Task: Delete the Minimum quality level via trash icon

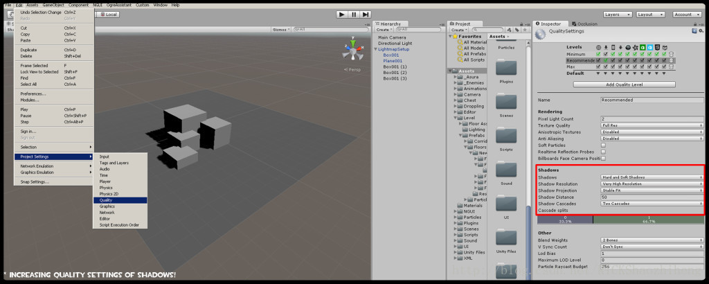Action: click(672, 54)
